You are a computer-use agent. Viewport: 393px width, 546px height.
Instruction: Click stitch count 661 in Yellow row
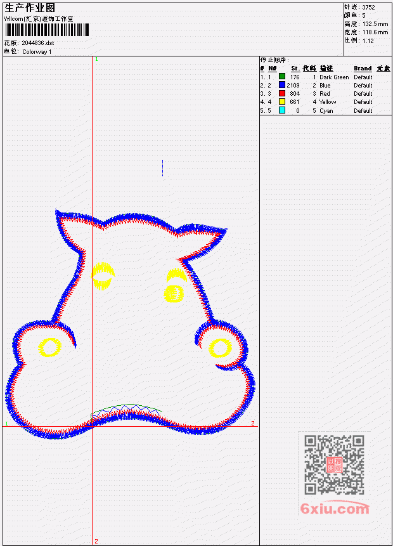(295, 102)
